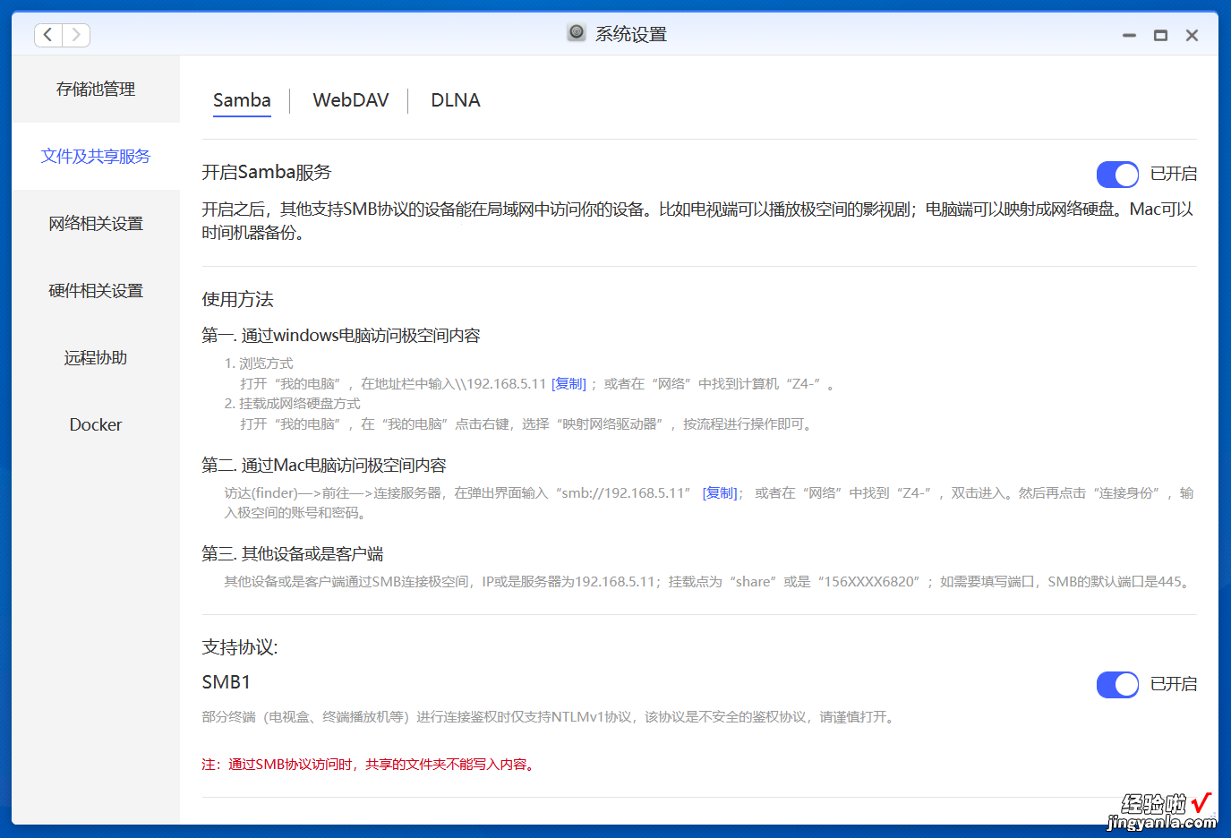
Task: Open 硬件相关设置 in the sidebar
Action: pos(96,290)
